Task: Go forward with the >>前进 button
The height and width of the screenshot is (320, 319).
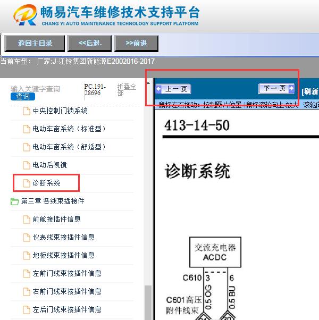Action: (136, 43)
